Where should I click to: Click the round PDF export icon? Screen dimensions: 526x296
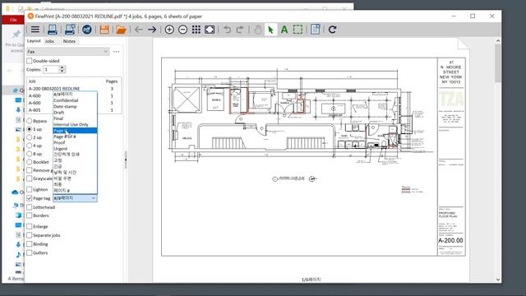click(x=87, y=30)
